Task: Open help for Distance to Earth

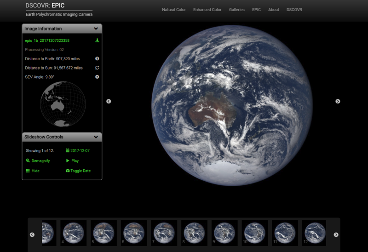Action: pyautogui.click(x=97, y=59)
